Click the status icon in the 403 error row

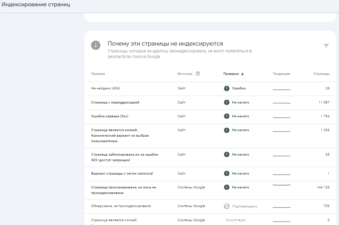coord(226,155)
